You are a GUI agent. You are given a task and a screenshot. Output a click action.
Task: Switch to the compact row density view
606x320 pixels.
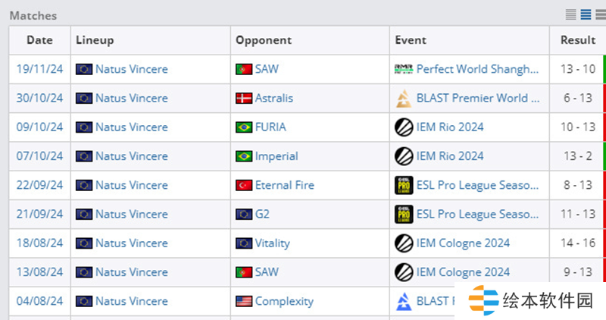tap(571, 14)
